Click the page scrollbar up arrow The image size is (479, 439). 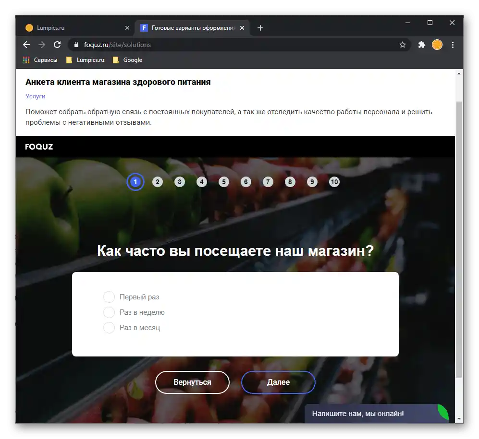459,73
